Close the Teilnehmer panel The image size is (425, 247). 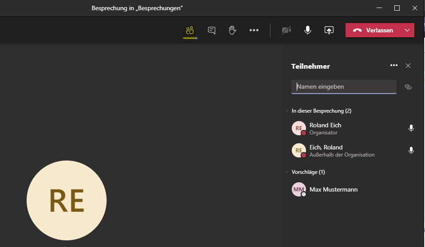[x=408, y=66]
